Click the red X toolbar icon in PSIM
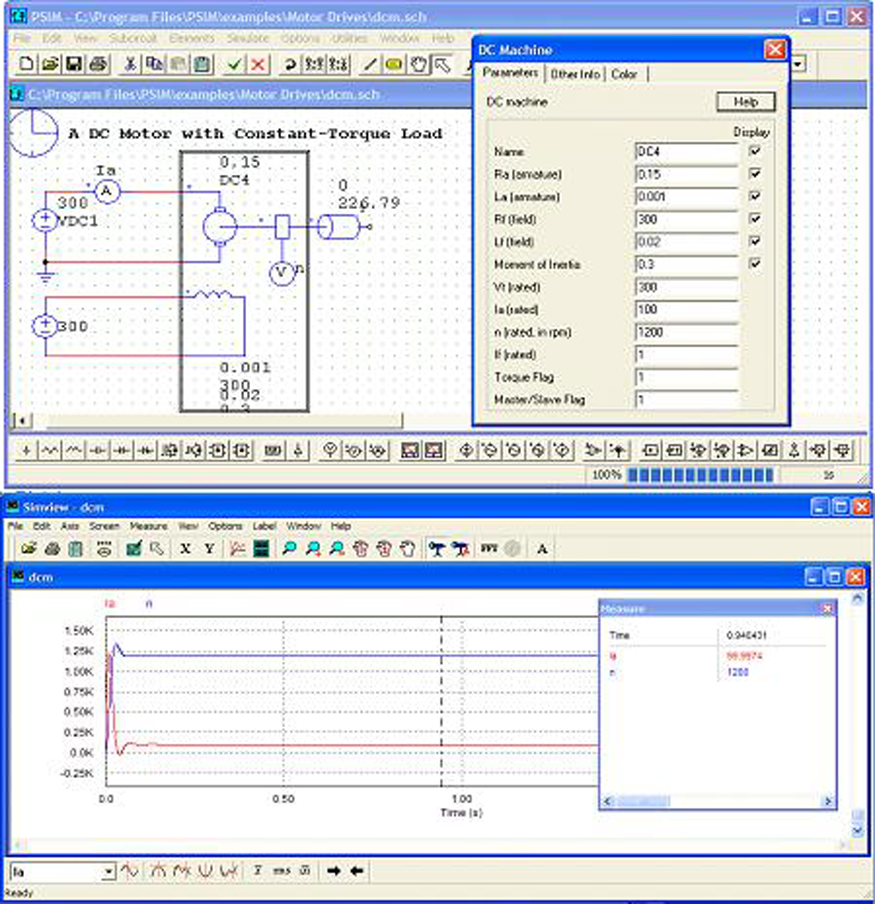Viewport: 875px width, 904px height. click(x=258, y=64)
